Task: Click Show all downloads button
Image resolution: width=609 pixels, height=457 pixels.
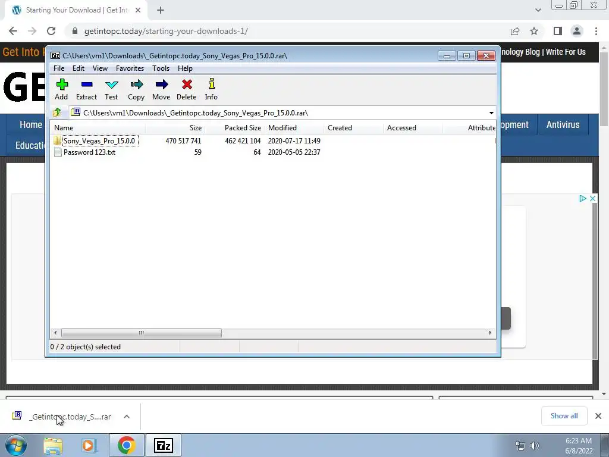Action: pyautogui.click(x=564, y=416)
